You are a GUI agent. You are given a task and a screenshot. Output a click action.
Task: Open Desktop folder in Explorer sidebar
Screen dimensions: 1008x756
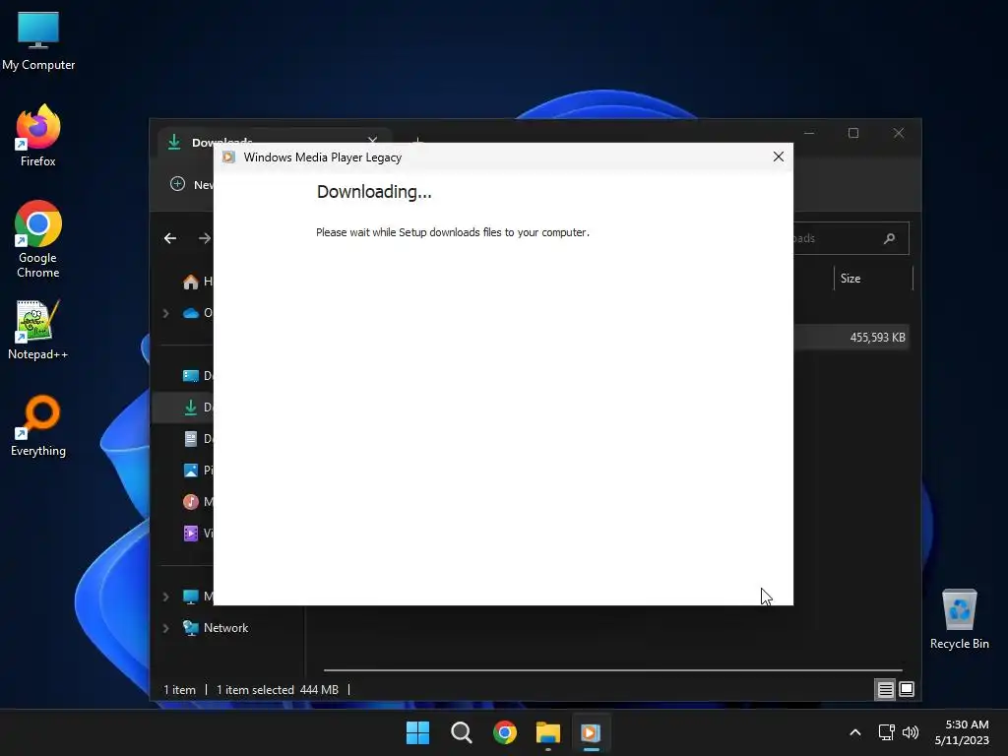pos(197,375)
